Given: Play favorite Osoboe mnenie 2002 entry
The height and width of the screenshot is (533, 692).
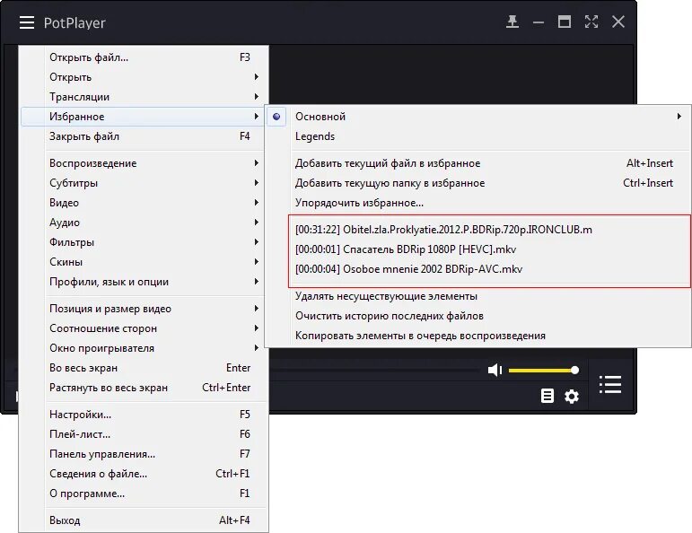Looking at the screenshot, I should pyautogui.click(x=478, y=268).
